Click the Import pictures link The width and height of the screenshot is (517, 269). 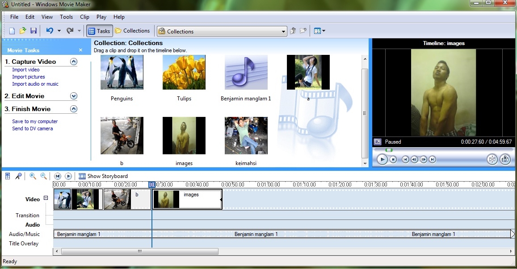click(28, 77)
